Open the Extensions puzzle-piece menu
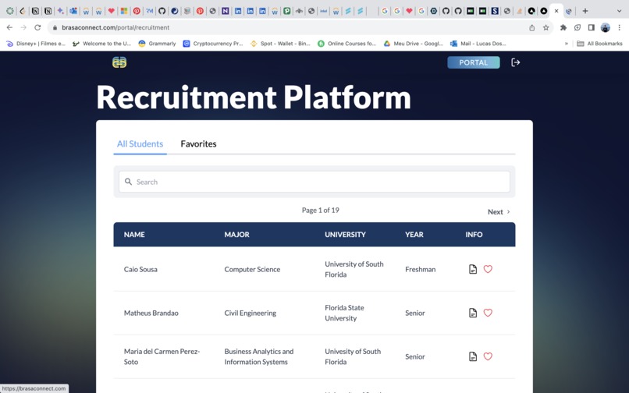 (x=563, y=27)
